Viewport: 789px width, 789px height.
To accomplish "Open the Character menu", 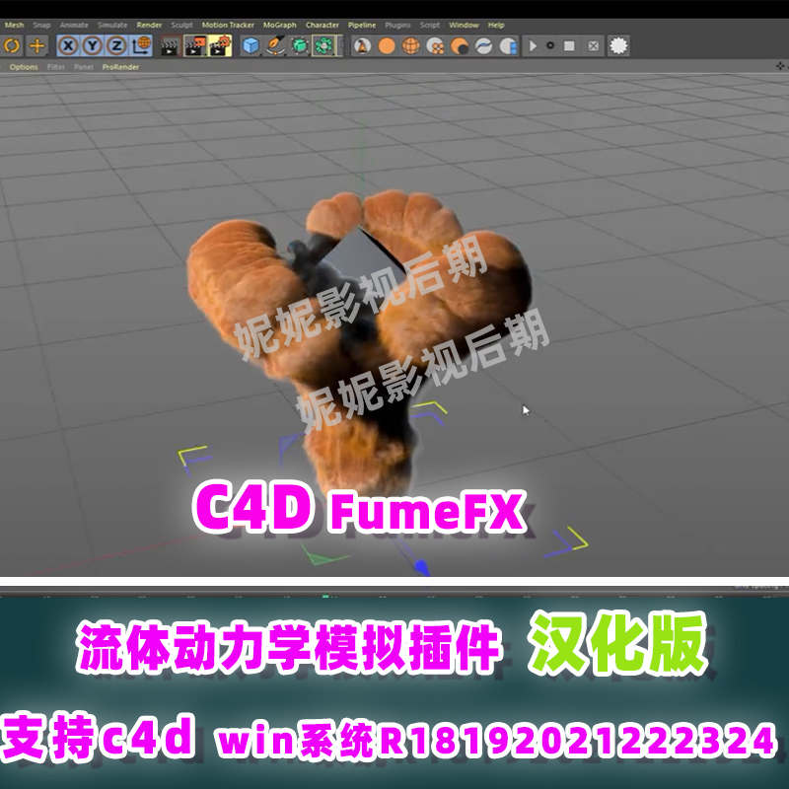I will [323, 25].
